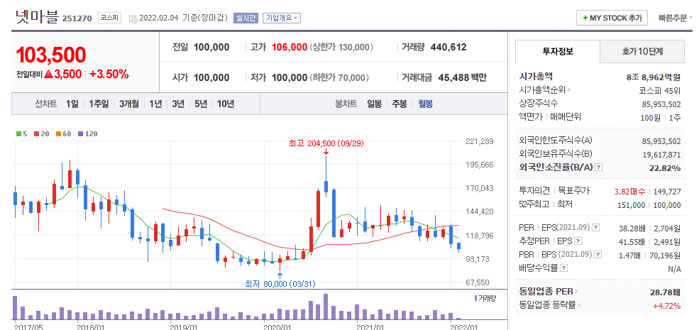Viewport: 699px width, 330px height.
Task: Click the 거래대금 value 45,488 백만
Action: tap(462, 77)
